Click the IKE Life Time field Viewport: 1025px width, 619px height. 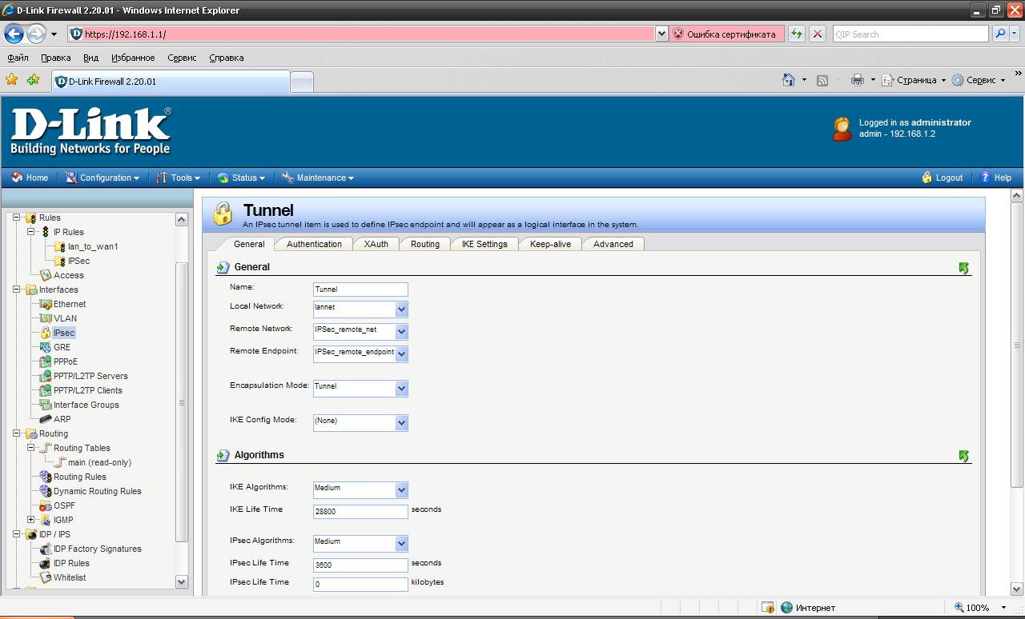click(360, 511)
